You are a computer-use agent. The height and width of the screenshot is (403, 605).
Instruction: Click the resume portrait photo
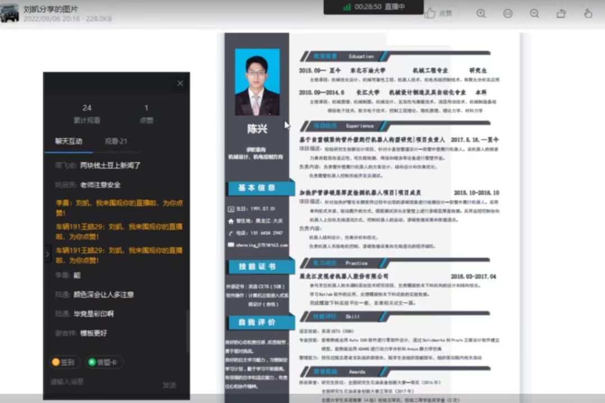(x=258, y=82)
